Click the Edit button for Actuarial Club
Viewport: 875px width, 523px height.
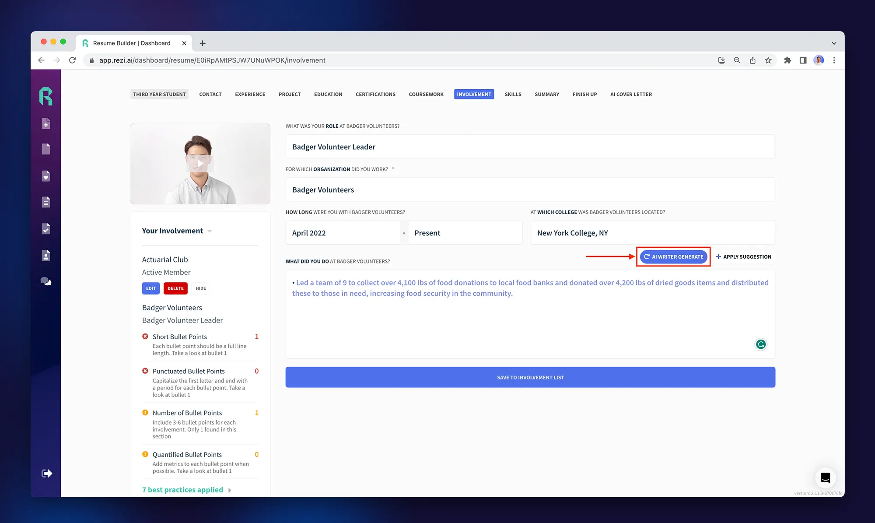(x=151, y=288)
